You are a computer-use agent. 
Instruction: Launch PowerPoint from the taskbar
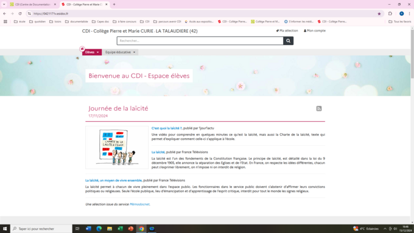(x=131, y=229)
